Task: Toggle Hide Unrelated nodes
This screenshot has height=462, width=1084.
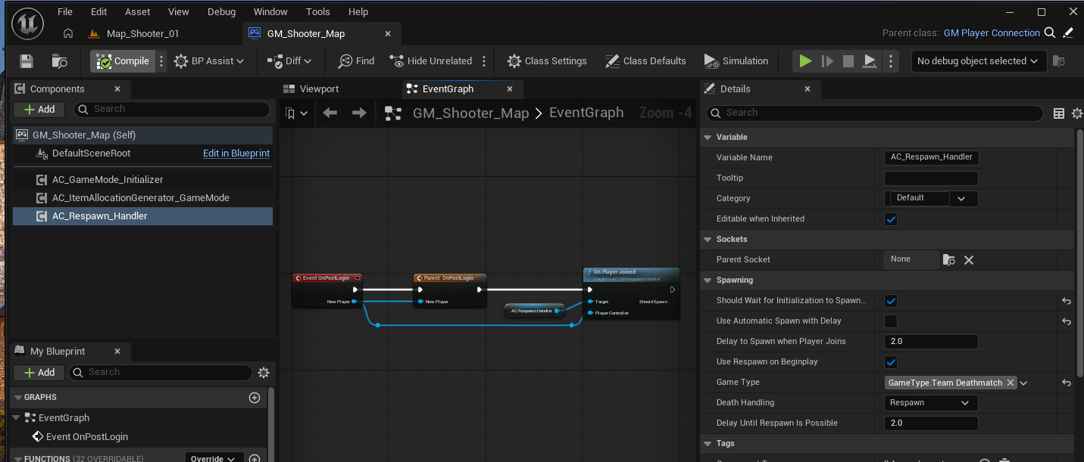Action: 430,61
